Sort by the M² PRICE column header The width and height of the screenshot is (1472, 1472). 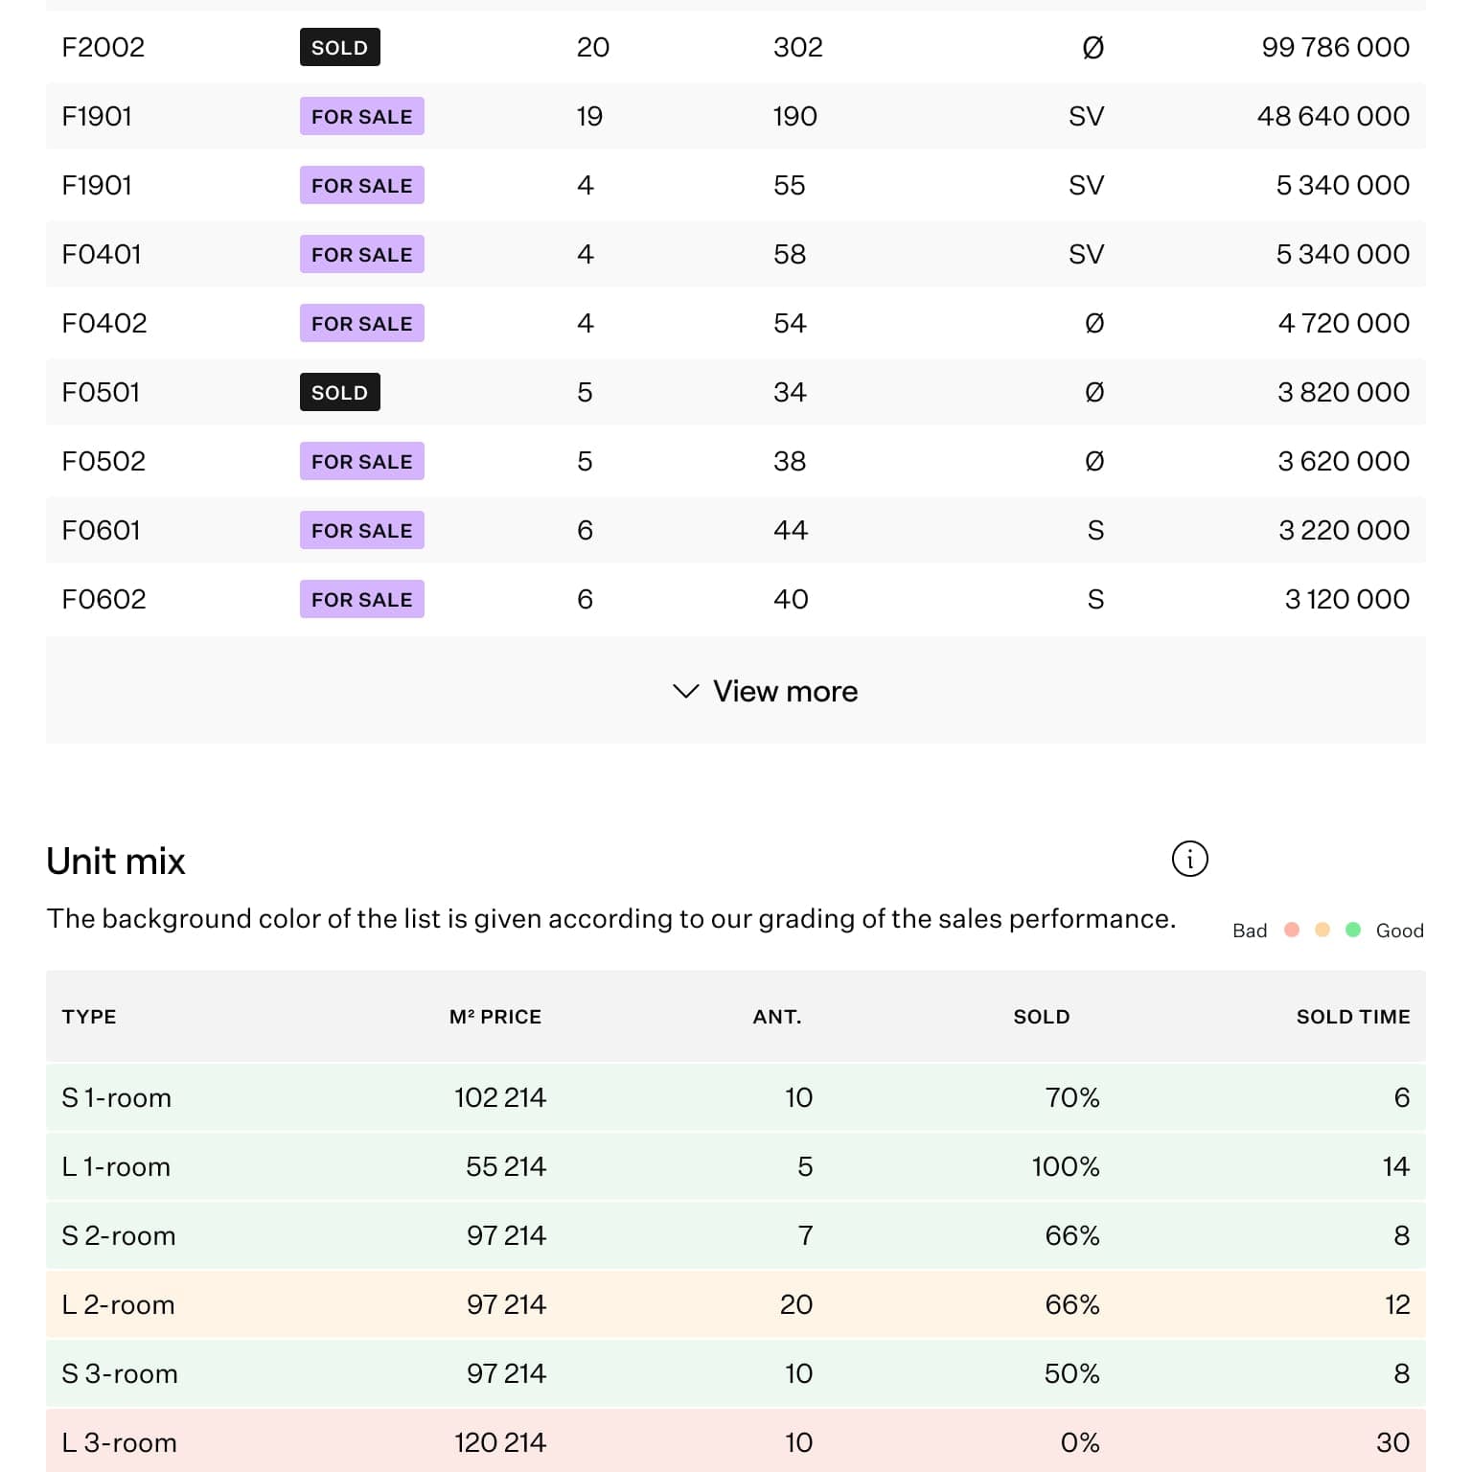tap(494, 1017)
